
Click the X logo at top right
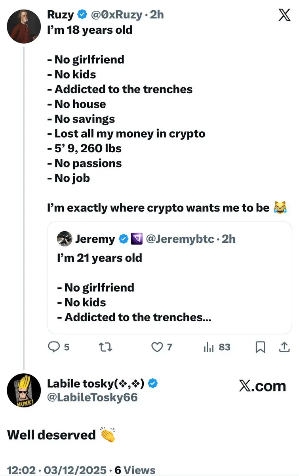tap(284, 15)
